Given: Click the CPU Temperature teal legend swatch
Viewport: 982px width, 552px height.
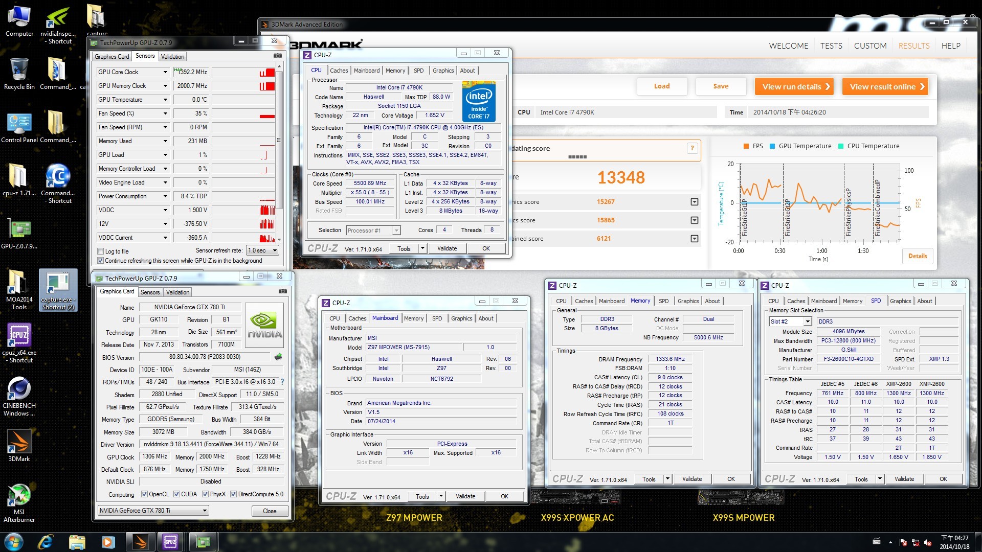Looking at the screenshot, I should (841, 146).
